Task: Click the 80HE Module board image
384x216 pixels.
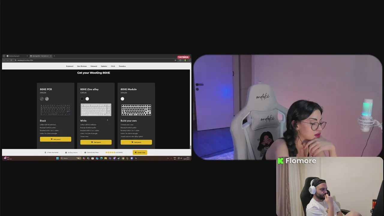Action: click(136, 110)
